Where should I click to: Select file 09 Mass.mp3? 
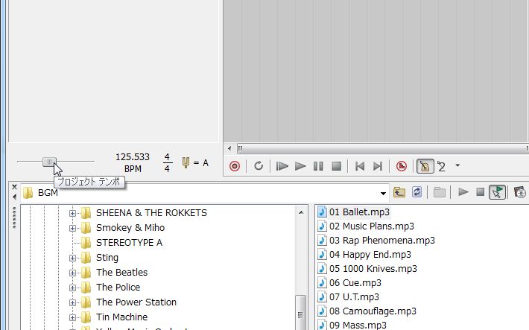pyautogui.click(x=358, y=326)
